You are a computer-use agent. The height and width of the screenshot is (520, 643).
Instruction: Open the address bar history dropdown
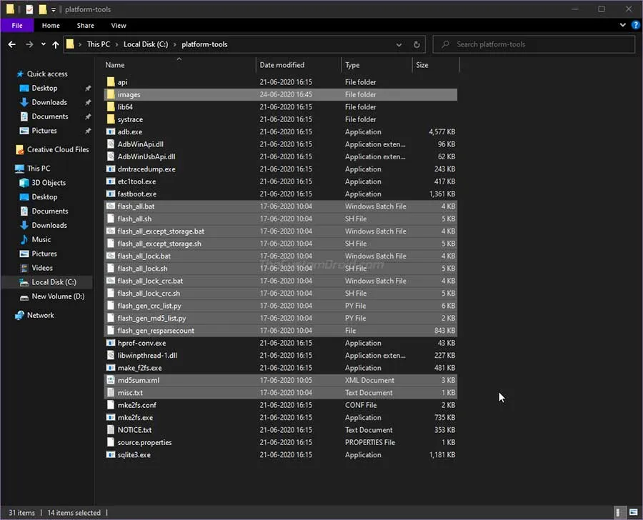click(399, 44)
